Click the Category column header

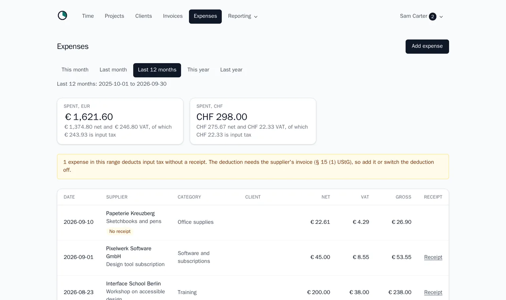[189, 197]
